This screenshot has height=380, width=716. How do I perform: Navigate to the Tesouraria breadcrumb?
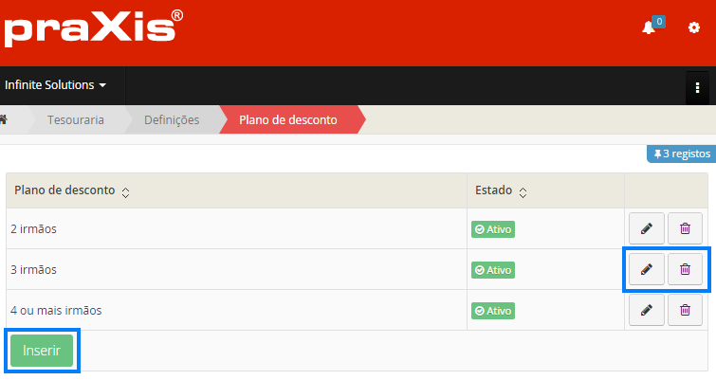pos(75,119)
